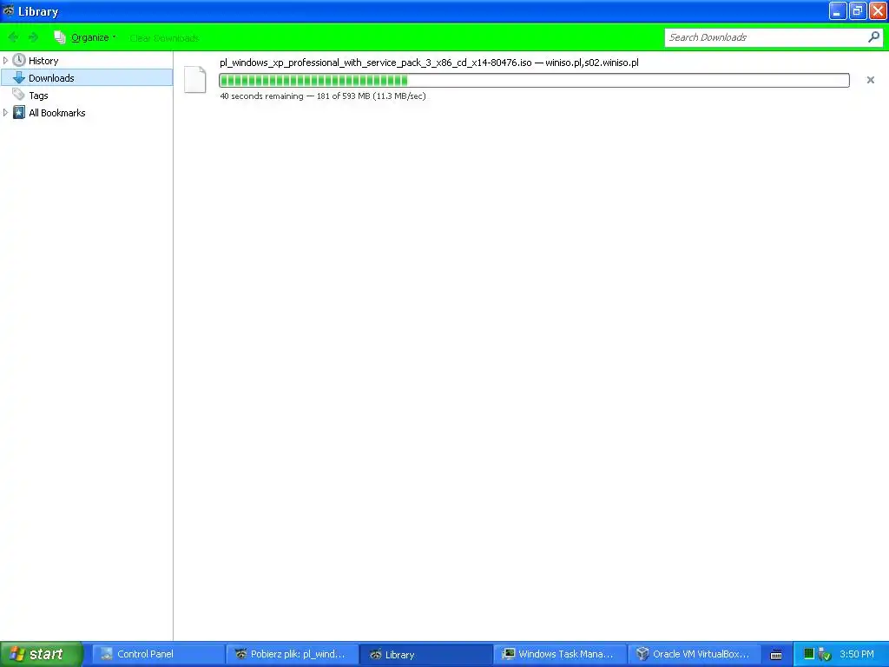889x667 pixels.
Task: Click the 3:50 PM clock
Action: 857,654
